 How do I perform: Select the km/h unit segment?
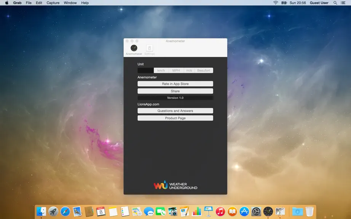(x=161, y=70)
